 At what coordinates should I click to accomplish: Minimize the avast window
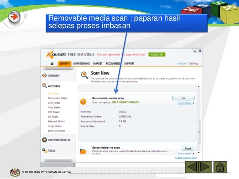[195, 51]
